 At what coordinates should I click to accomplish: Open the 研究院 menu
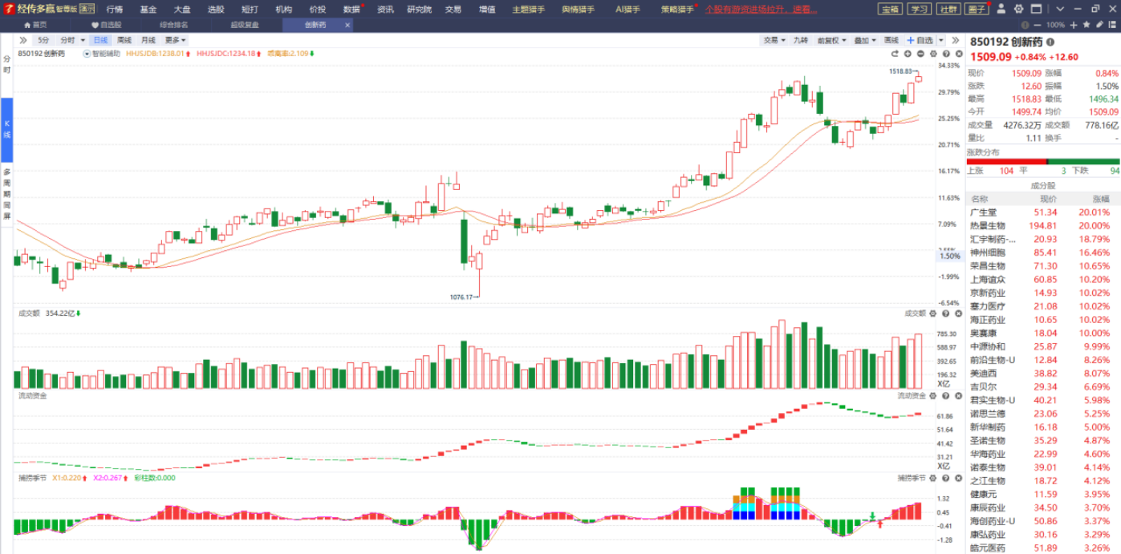point(419,9)
